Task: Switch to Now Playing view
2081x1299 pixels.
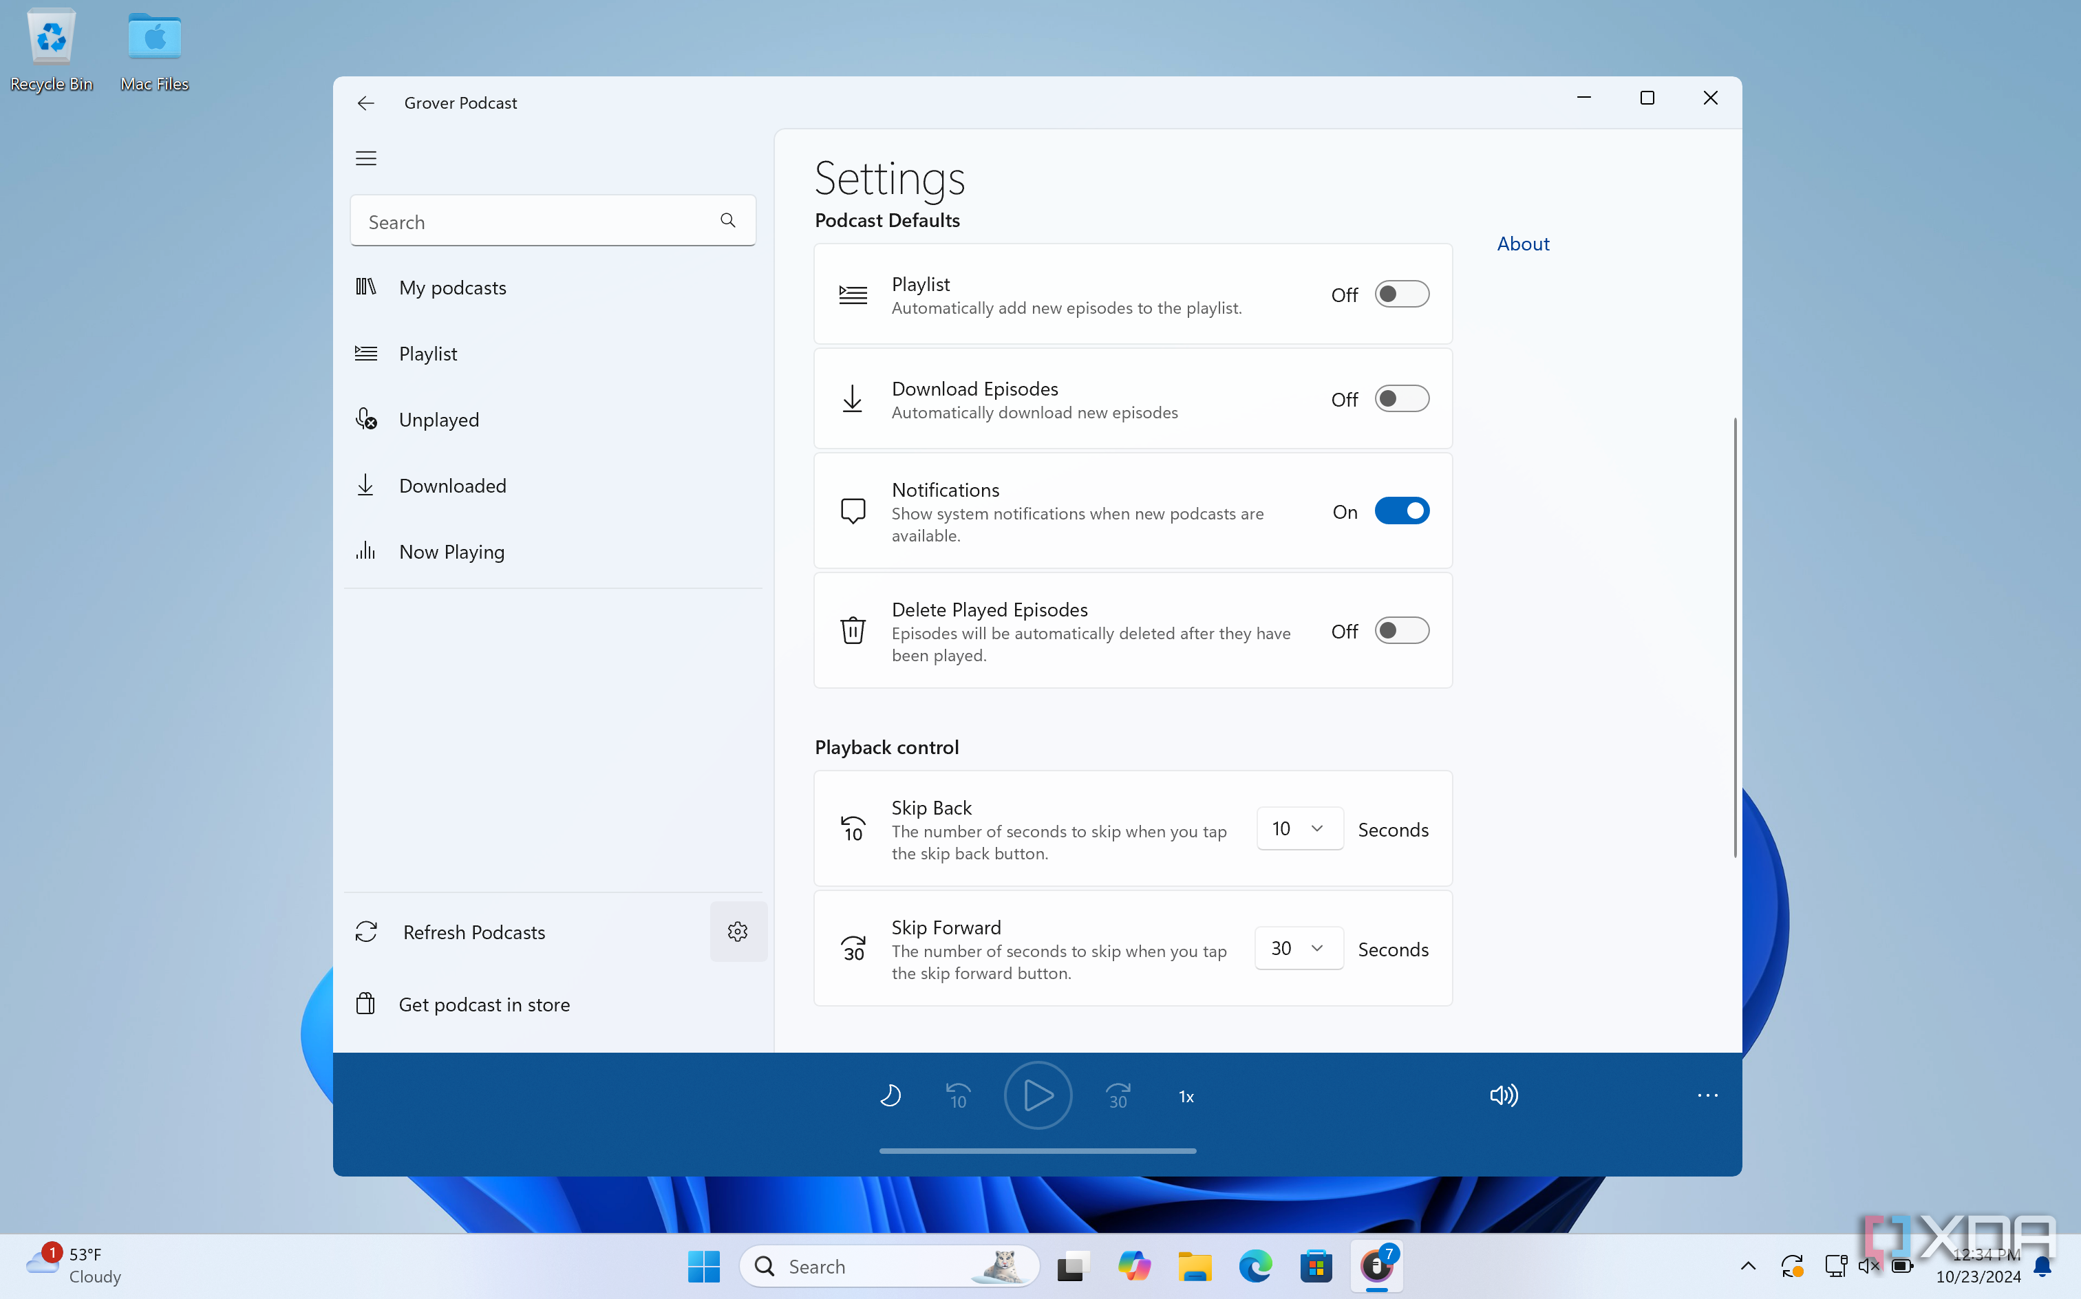Action: (x=553, y=552)
